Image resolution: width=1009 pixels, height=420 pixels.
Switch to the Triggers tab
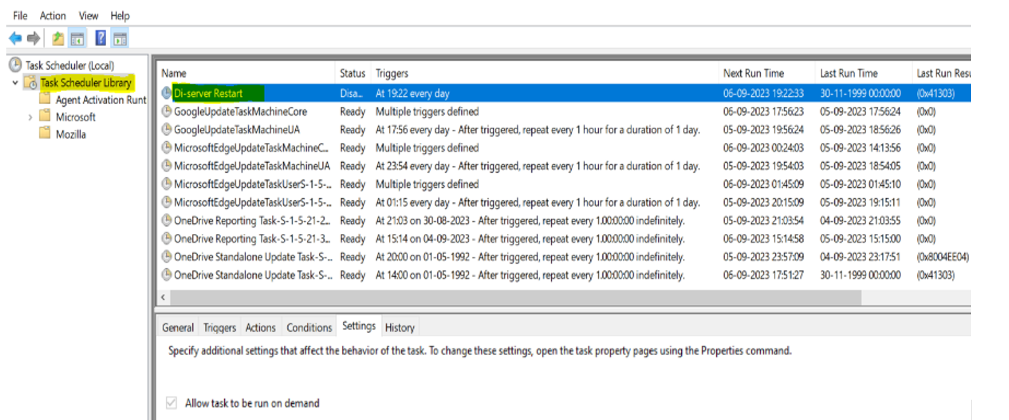[219, 328]
